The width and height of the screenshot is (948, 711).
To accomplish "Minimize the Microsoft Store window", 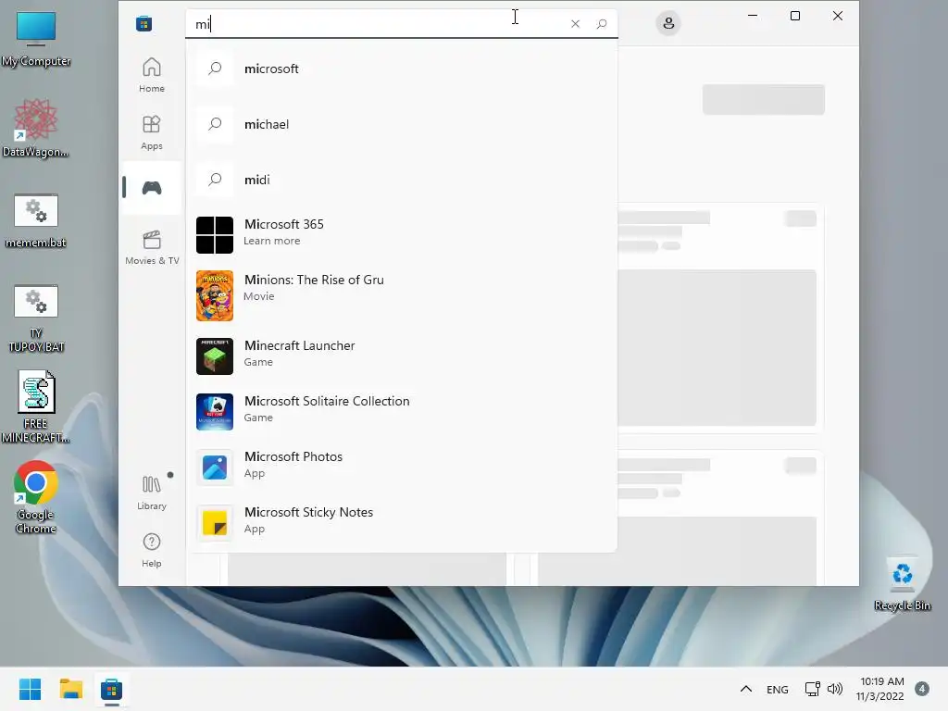I will point(753,16).
